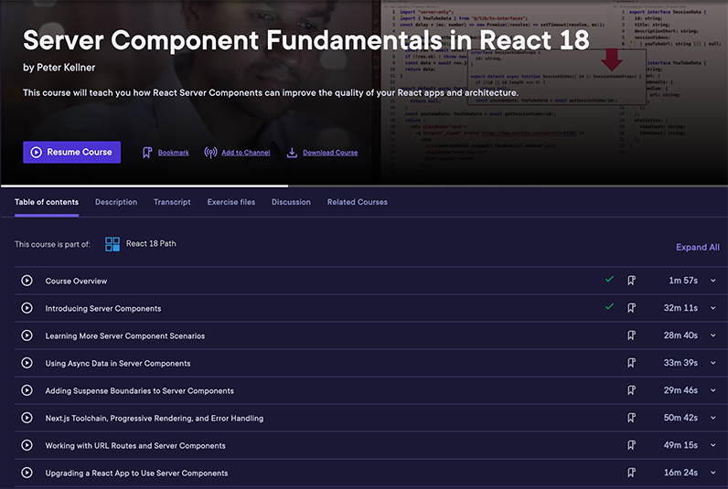Viewport: 728px width, 489px height.
Task: Expand Introducing Server Components chevron
Action: (x=713, y=308)
